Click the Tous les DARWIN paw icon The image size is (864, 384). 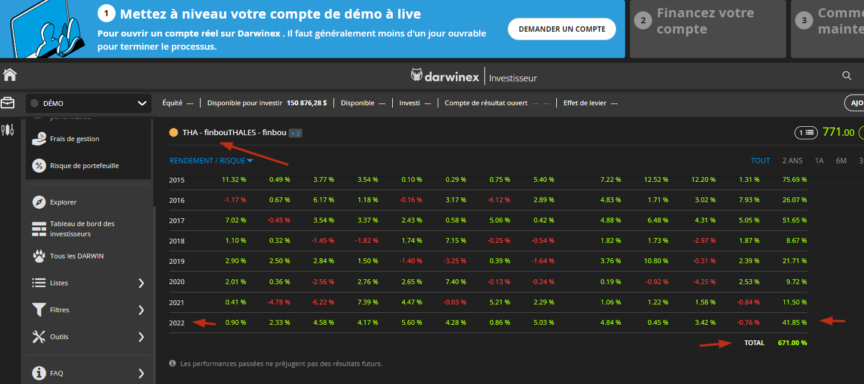click(39, 256)
